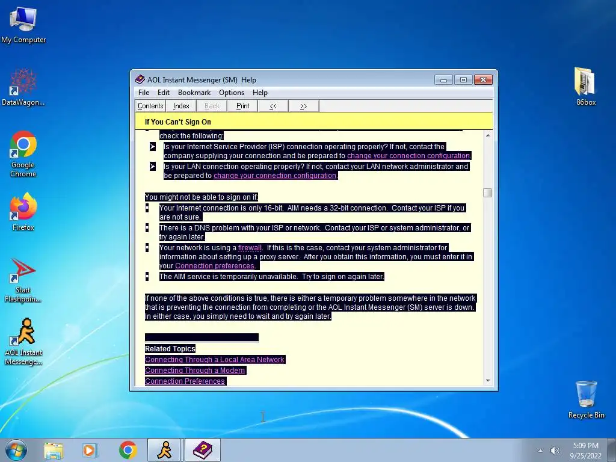
Task: Go to previous topic with << button
Action: [x=273, y=106]
